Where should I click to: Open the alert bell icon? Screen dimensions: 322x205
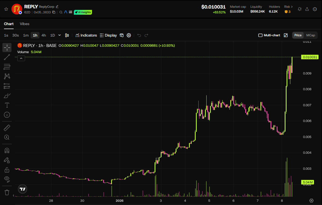(x=300, y=9)
